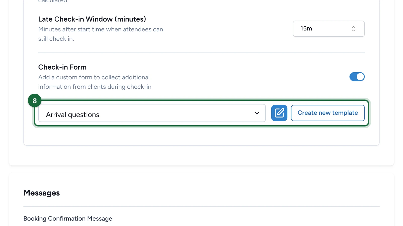
Task: Open the Arrival questions template dropdown
Action: pyautogui.click(x=152, y=113)
